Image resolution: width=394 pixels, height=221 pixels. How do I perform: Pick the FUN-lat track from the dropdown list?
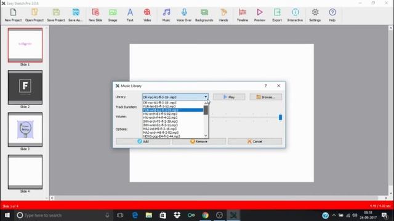[x=173, y=106]
